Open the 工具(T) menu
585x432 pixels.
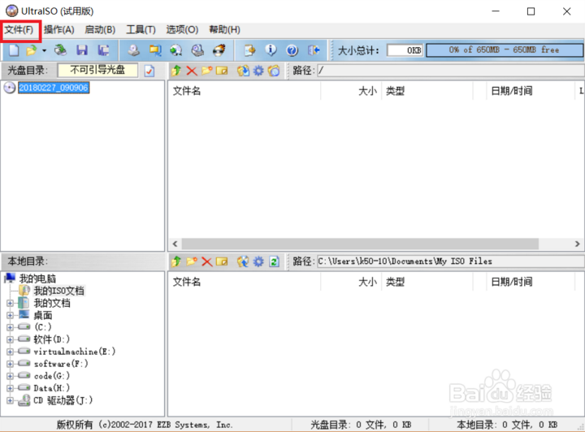click(x=141, y=30)
